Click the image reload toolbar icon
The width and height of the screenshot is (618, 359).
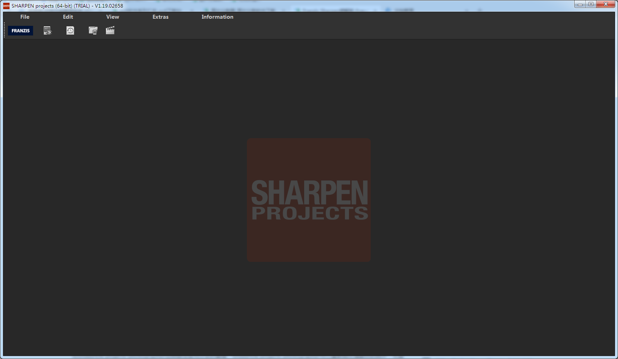(x=48, y=31)
